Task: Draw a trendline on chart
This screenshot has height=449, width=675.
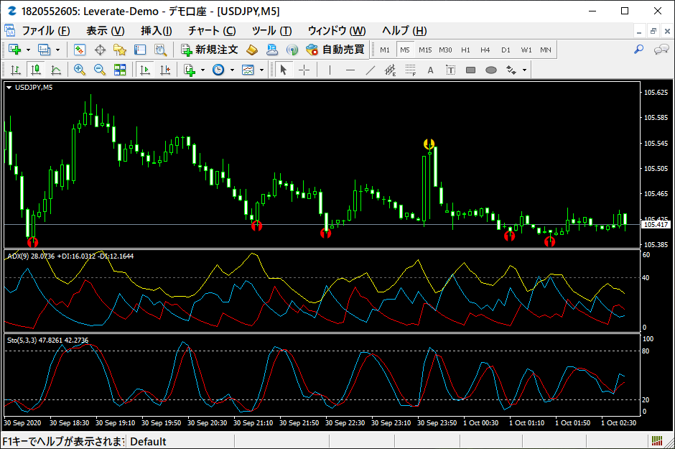Action: [x=371, y=70]
